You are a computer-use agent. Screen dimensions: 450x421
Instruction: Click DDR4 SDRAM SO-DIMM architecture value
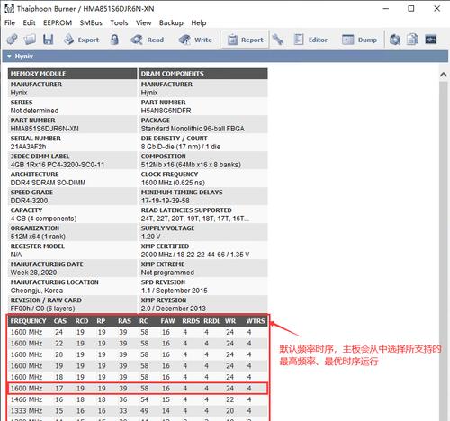click(48, 183)
